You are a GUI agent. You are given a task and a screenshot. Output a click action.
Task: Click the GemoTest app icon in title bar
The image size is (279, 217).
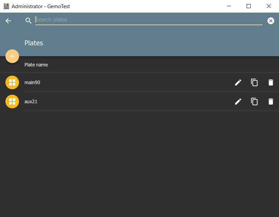(x=6, y=6)
